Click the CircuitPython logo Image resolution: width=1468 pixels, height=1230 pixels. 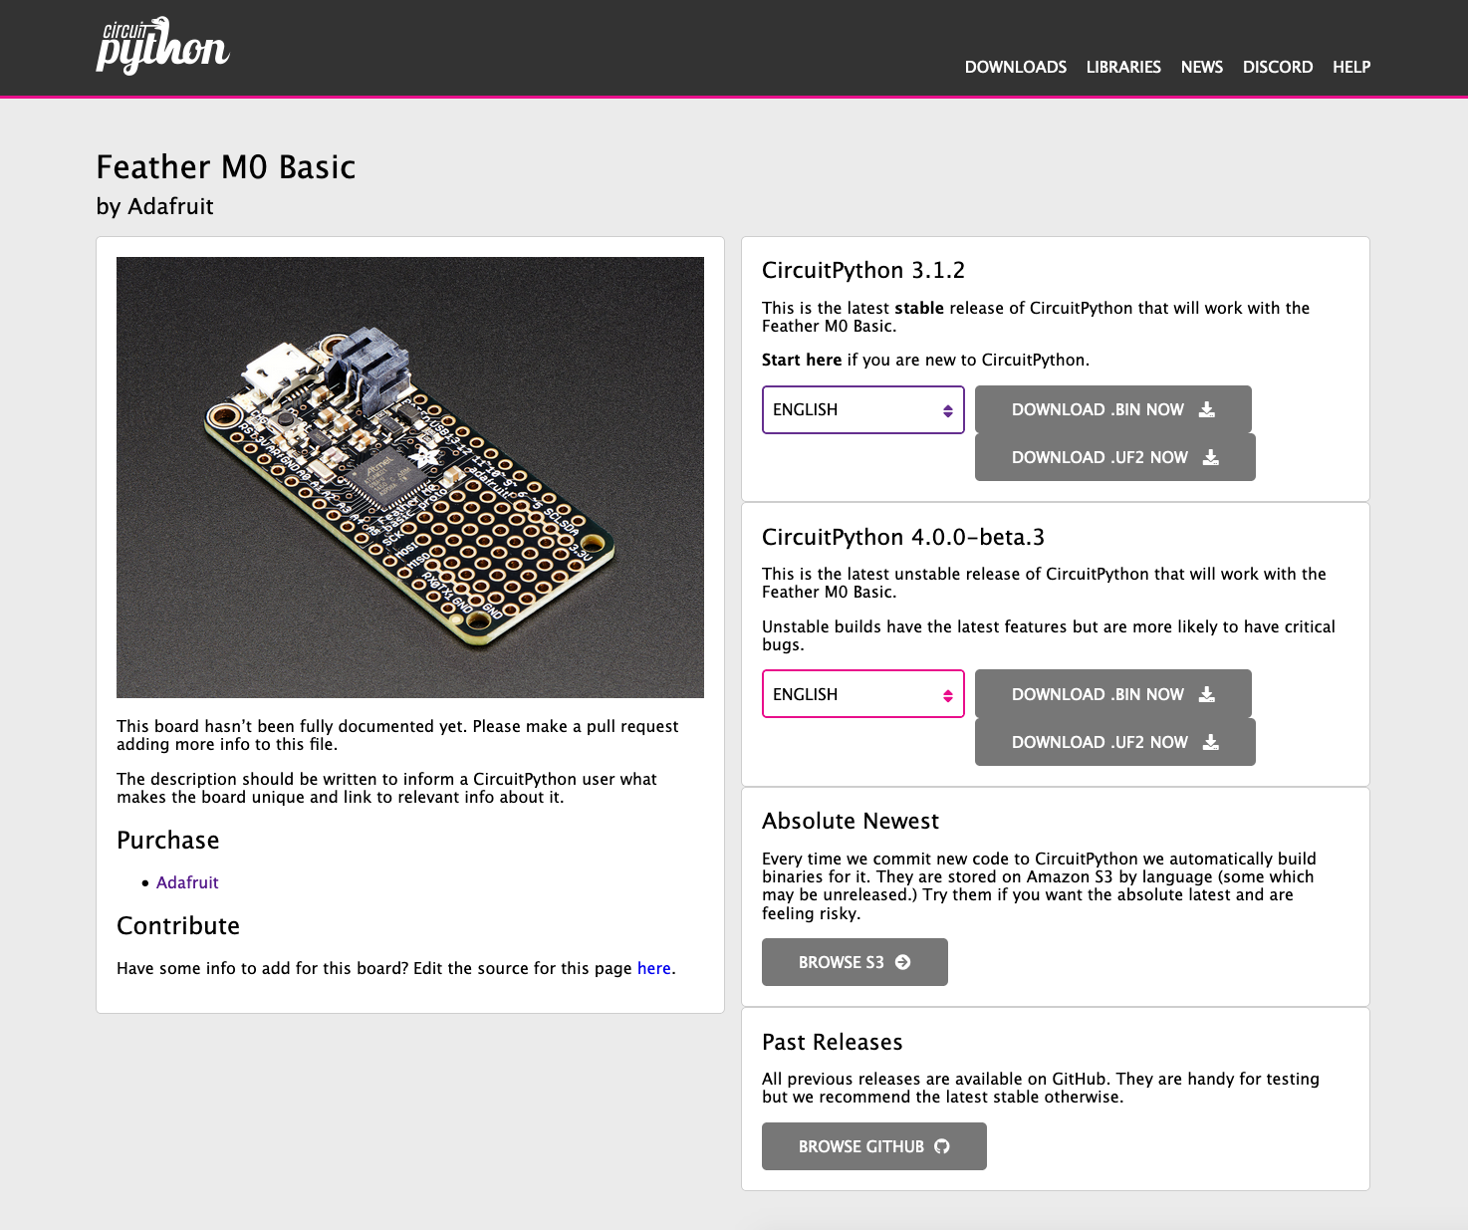click(163, 46)
